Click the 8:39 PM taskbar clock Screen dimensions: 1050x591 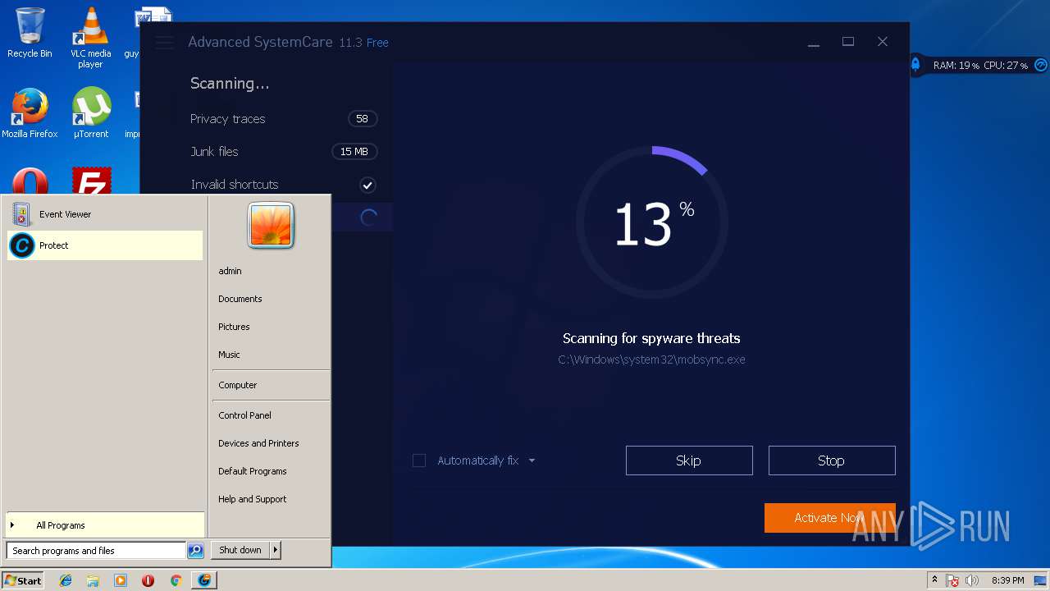pos(1007,580)
